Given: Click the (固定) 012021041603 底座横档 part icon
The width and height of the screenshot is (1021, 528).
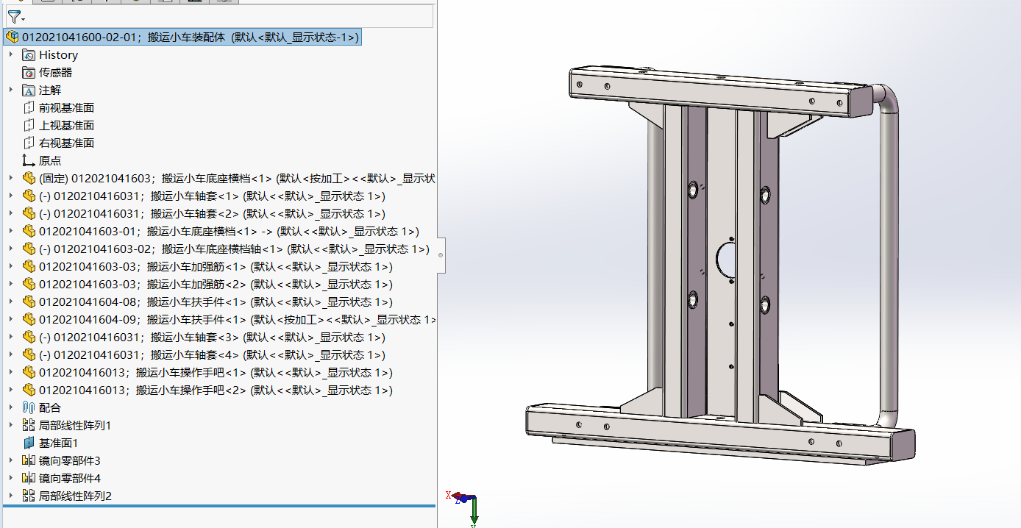Looking at the screenshot, I should point(29,179).
